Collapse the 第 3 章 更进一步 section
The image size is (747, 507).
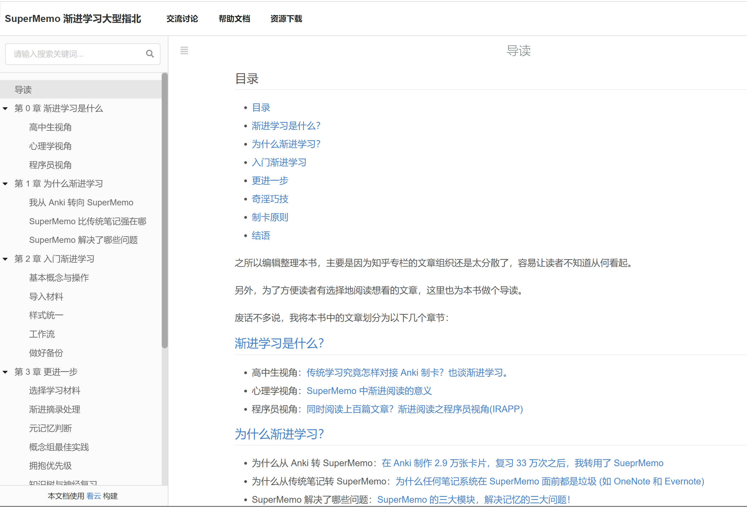pyautogui.click(x=5, y=372)
